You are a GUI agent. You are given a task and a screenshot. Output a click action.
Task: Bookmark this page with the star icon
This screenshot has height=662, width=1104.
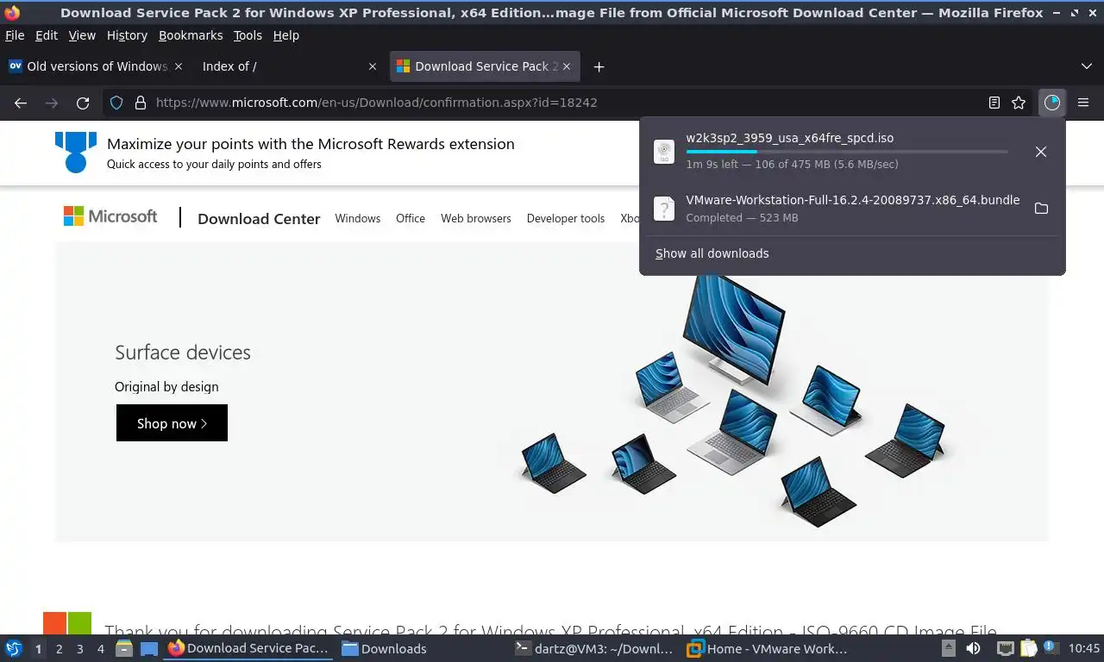[x=1019, y=103]
